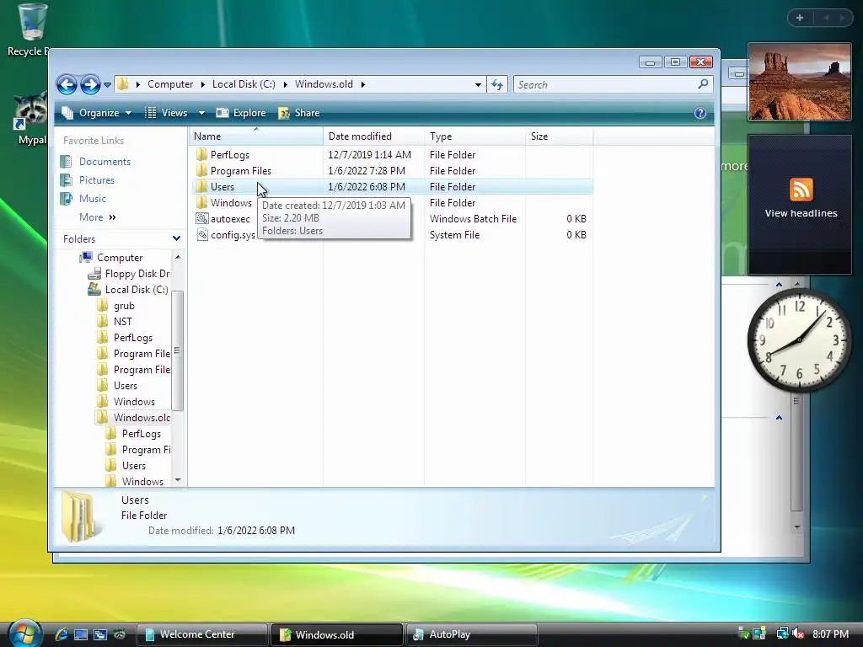Launch Internet Explorer from Quick Launch

click(x=62, y=634)
